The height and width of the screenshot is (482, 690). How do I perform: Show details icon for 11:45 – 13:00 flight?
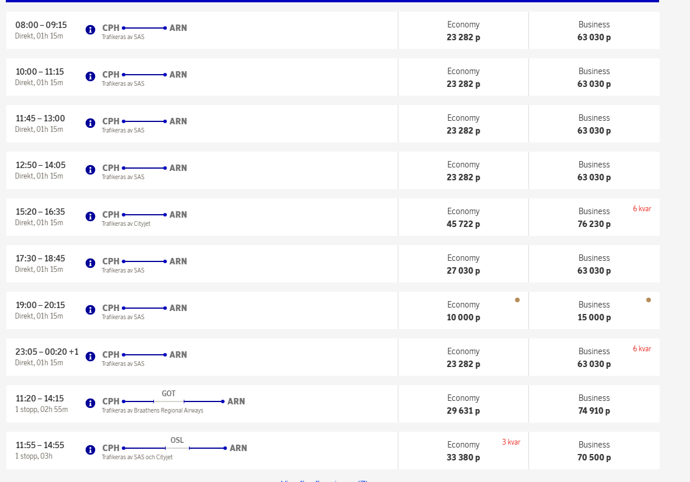pyautogui.click(x=90, y=123)
